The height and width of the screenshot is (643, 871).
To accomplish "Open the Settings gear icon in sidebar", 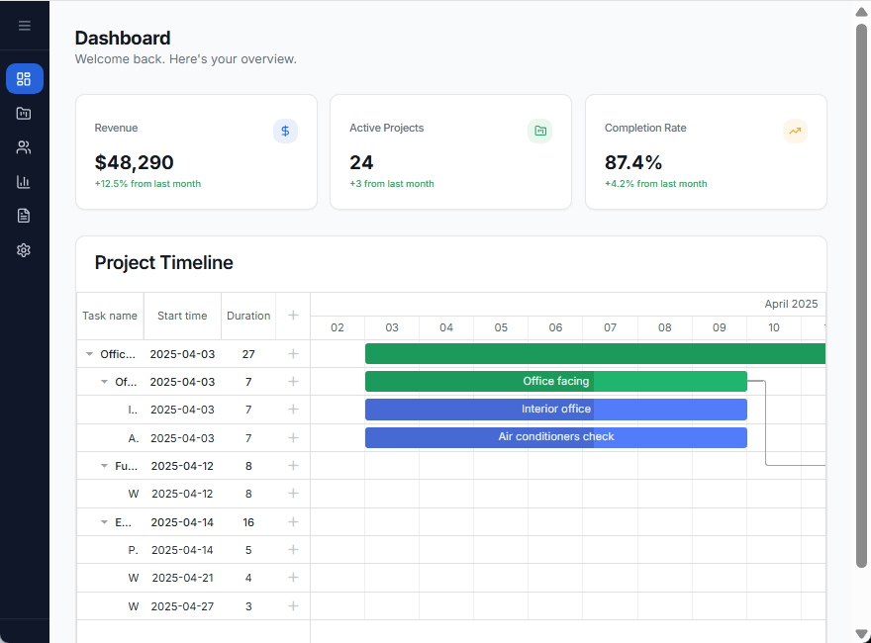I will pyautogui.click(x=25, y=250).
